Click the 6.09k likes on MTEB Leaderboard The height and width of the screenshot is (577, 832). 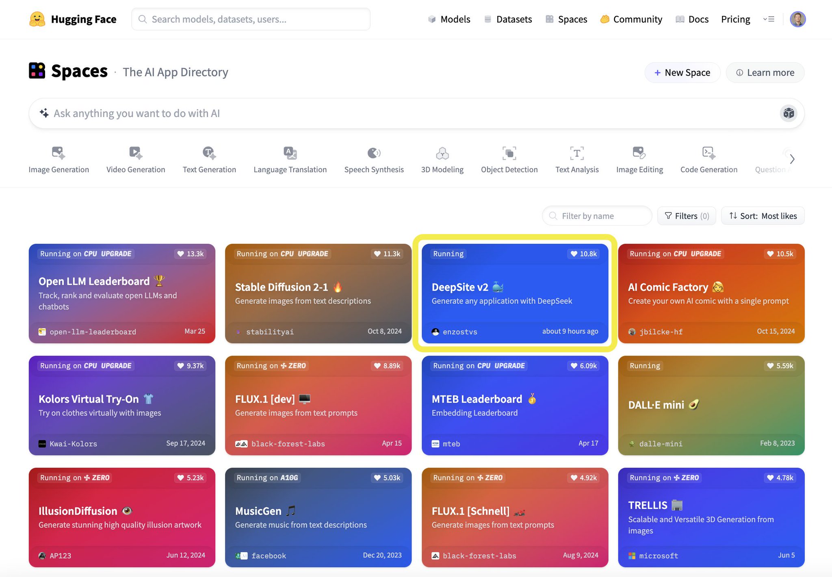point(583,366)
